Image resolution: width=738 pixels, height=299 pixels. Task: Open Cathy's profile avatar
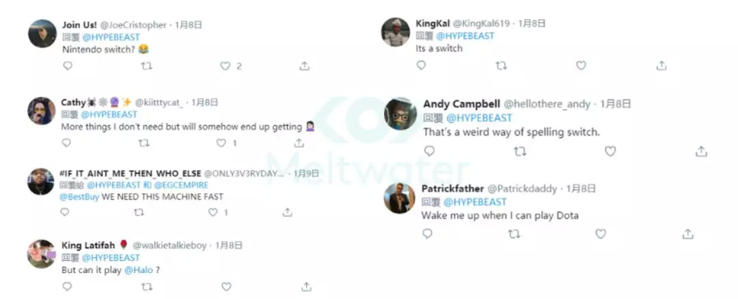[41, 111]
